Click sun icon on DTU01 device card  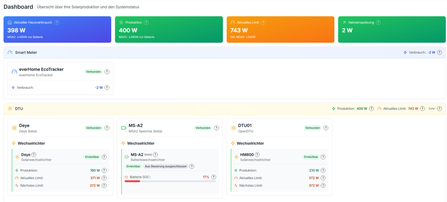tap(233, 128)
